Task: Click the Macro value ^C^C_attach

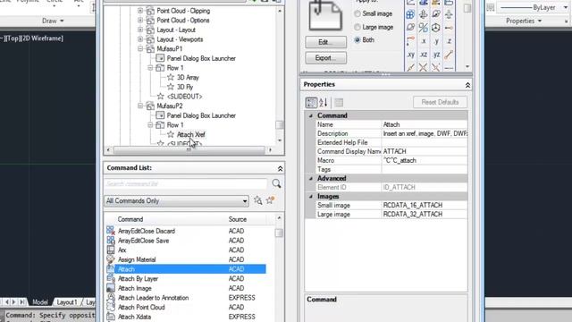Action: [x=400, y=160]
